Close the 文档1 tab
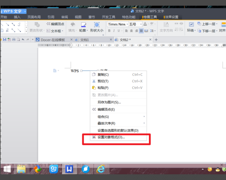 111,40
